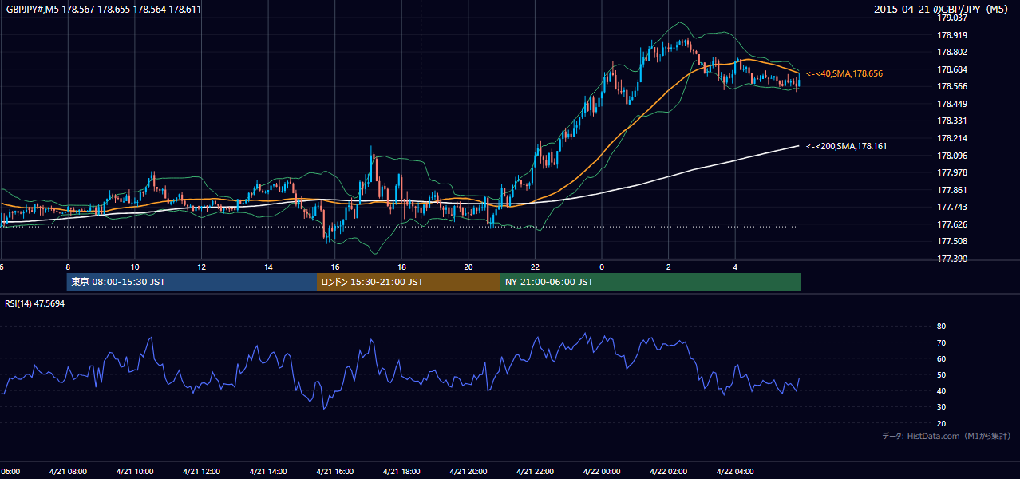Screen dimensions: 1020x479
Task: Click the 177.508 price axis label
Action: (x=952, y=241)
